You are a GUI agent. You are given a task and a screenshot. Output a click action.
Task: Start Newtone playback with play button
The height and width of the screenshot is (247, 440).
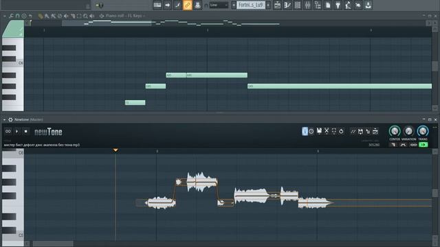pos(16,131)
